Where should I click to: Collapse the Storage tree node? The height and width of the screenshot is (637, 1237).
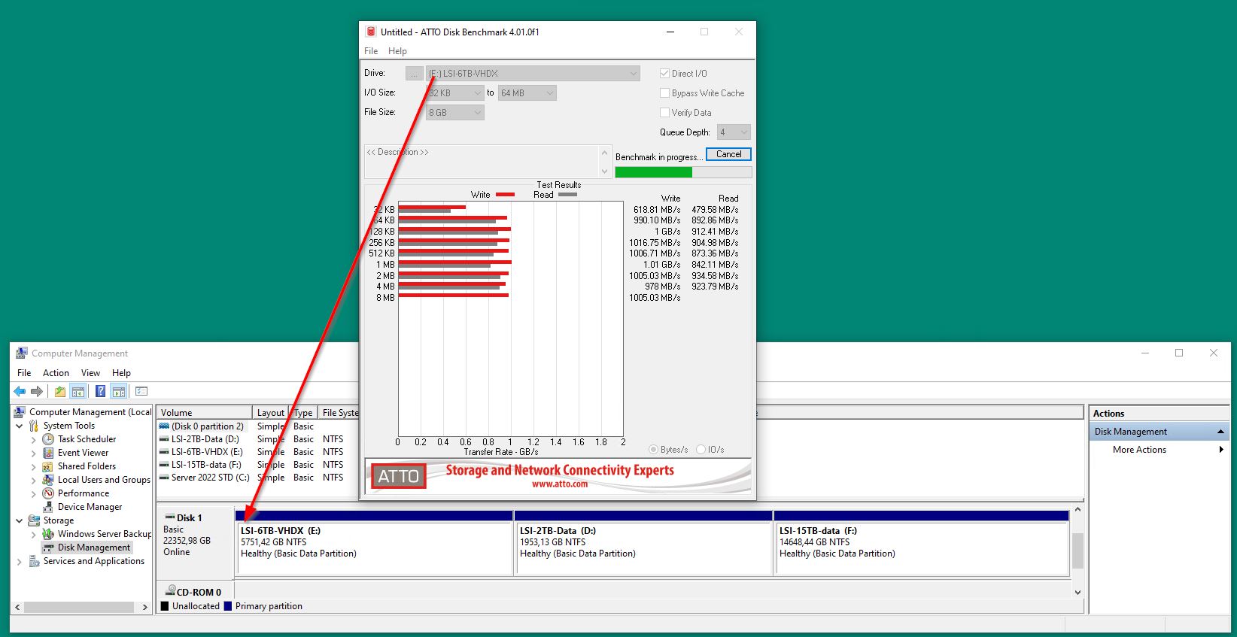20,520
